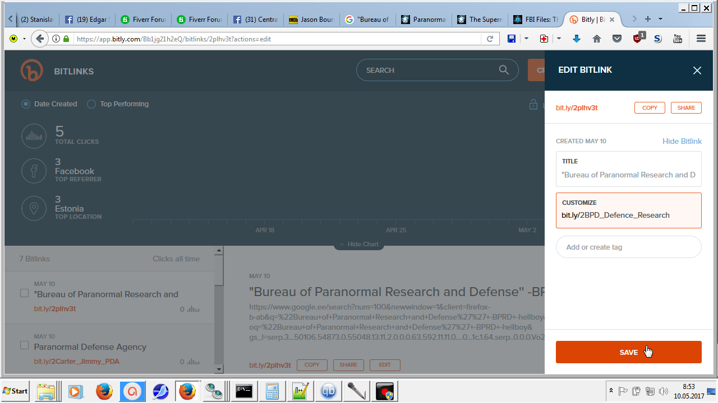
Task: Click the blue S extension icon
Action: click(658, 39)
